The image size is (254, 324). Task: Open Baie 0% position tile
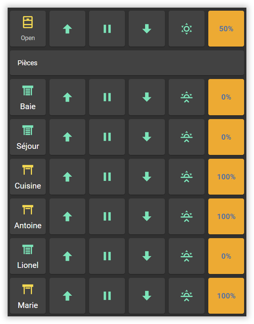[226, 97]
